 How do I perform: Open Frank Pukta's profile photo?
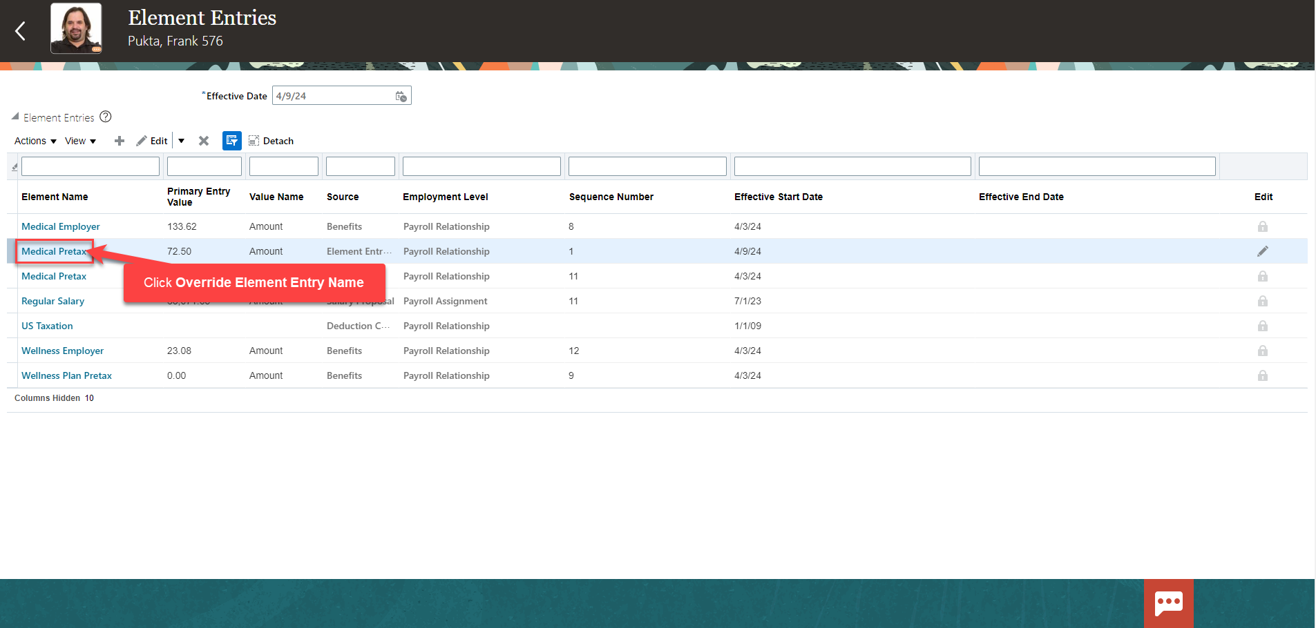coord(76,28)
